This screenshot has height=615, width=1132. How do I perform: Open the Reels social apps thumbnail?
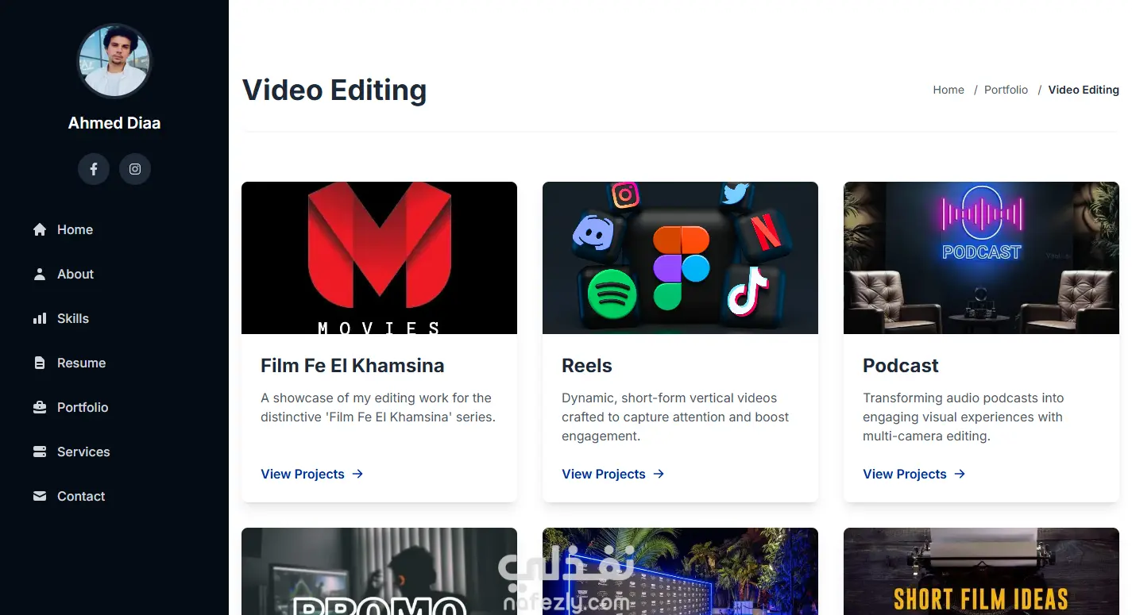(x=680, y=258)
